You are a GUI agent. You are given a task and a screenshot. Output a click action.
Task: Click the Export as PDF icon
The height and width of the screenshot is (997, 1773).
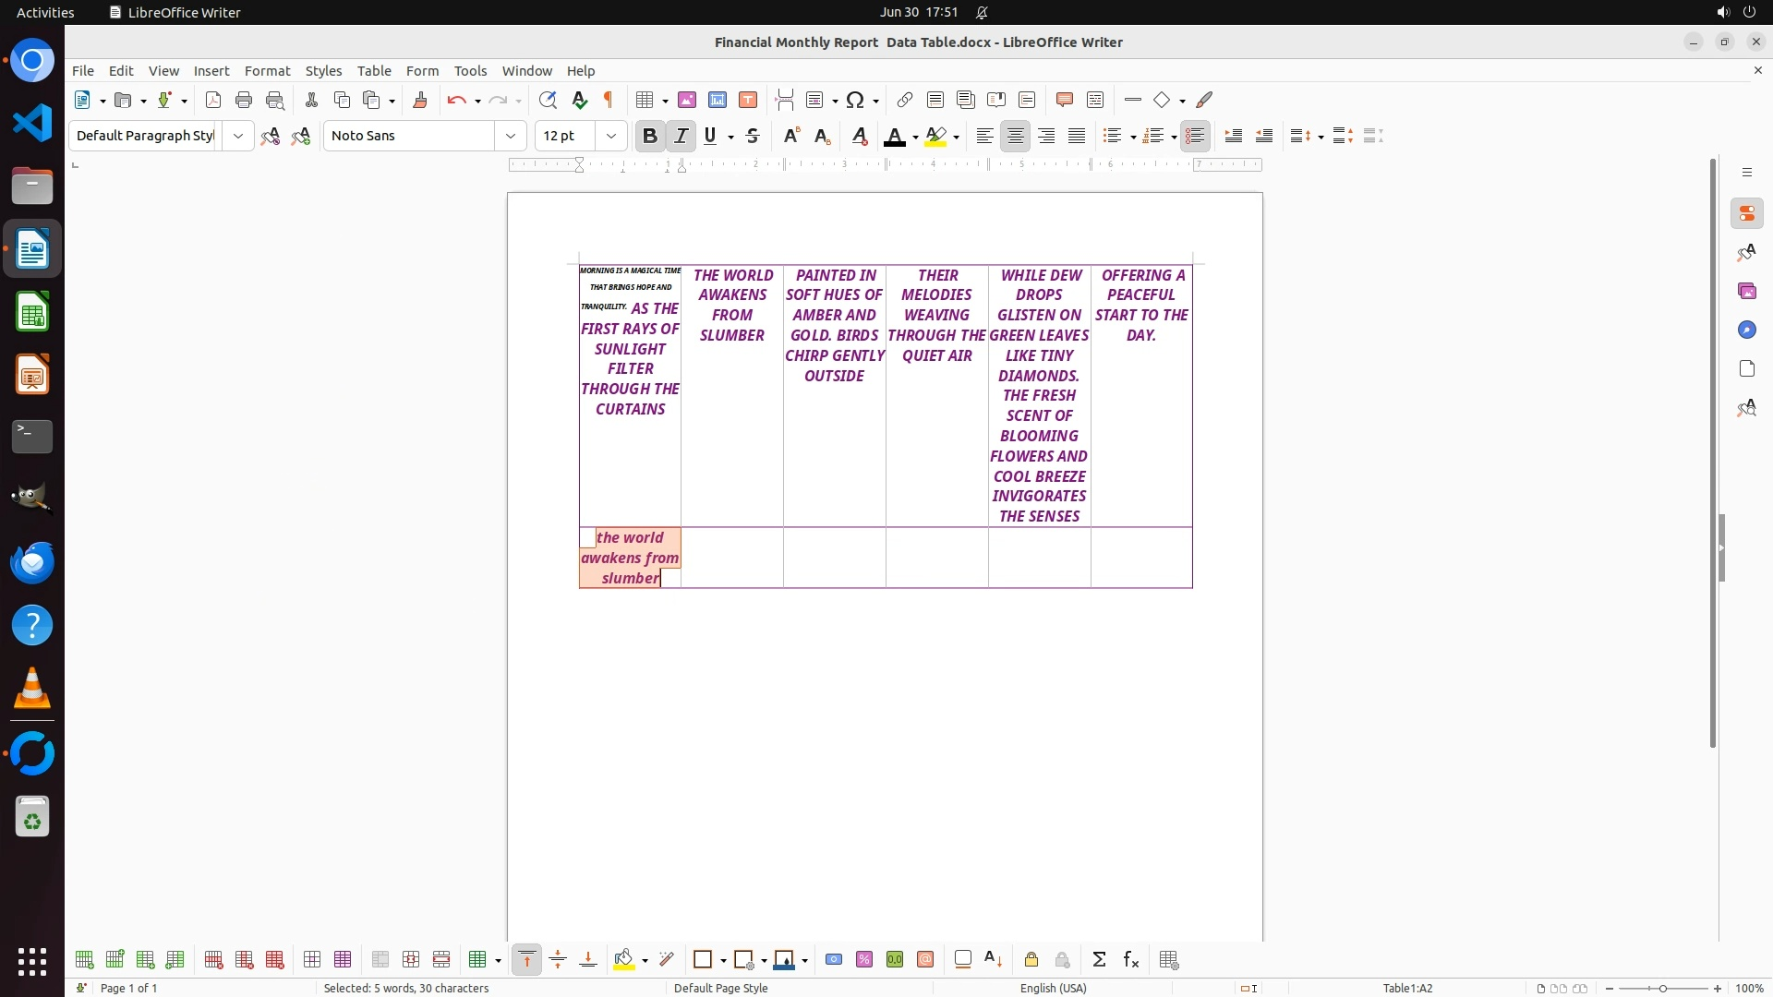[x=213, y=100]
